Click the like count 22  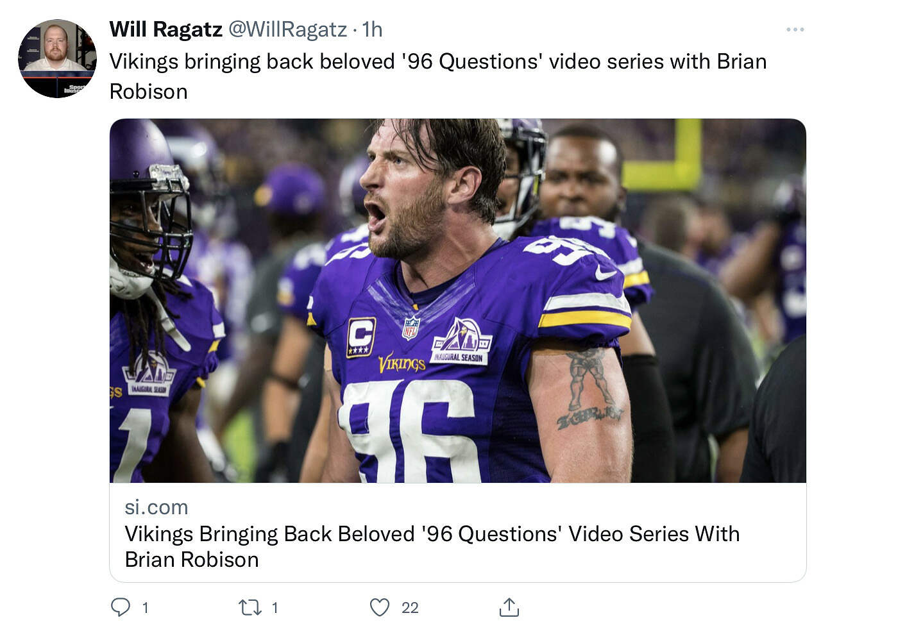410,608
